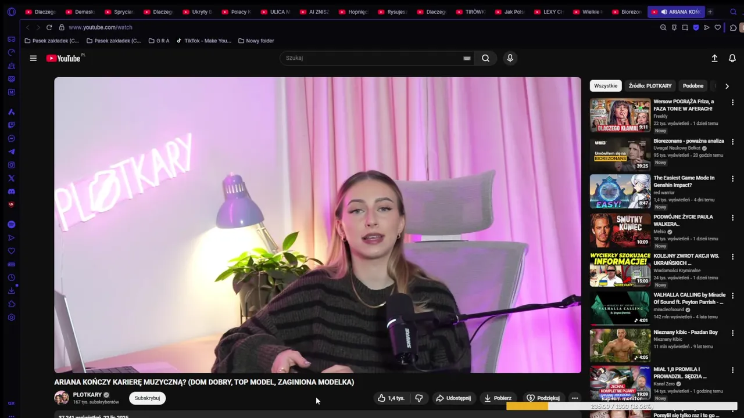Image resolution: width=744 pixels, height=418 pixels.
Task: Open Discord from the browser sidebar
Action: click(12, 192)
